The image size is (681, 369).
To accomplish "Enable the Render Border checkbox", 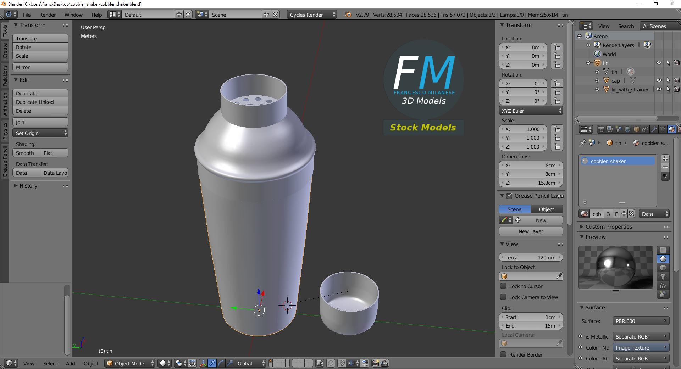I will click(x=503, y=354).
